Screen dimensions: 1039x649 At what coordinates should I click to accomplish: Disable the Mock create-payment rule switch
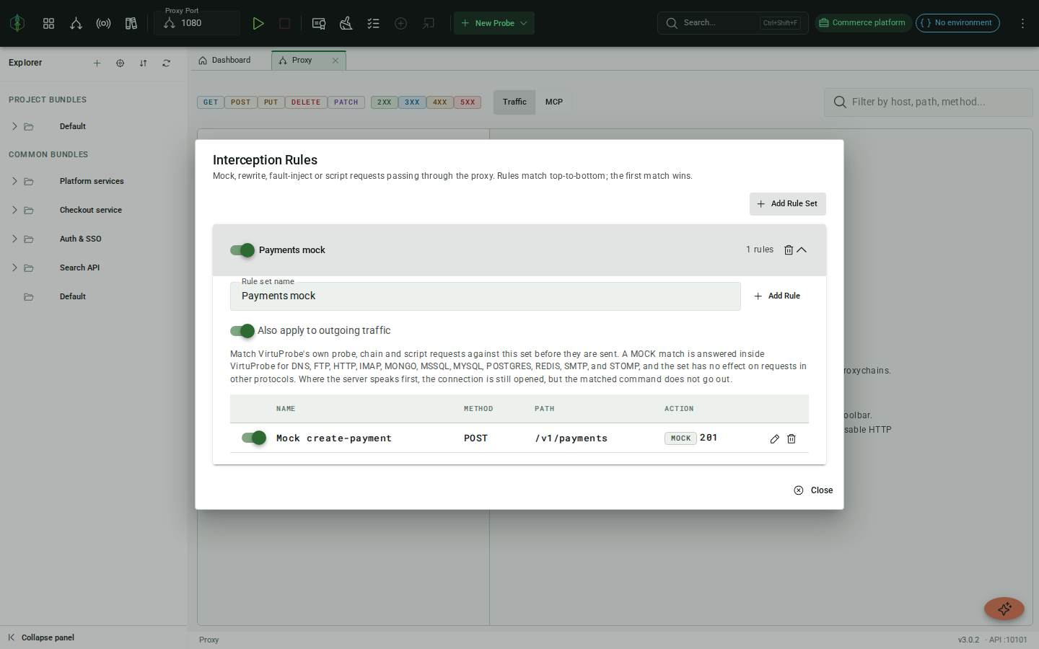click(254, 438)
